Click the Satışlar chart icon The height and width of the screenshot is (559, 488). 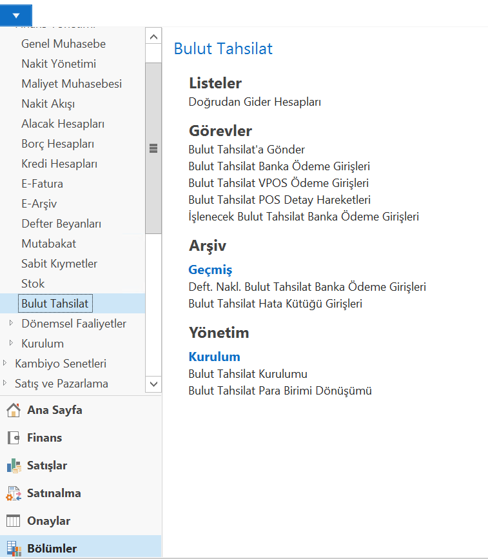[x=14, y=466]
